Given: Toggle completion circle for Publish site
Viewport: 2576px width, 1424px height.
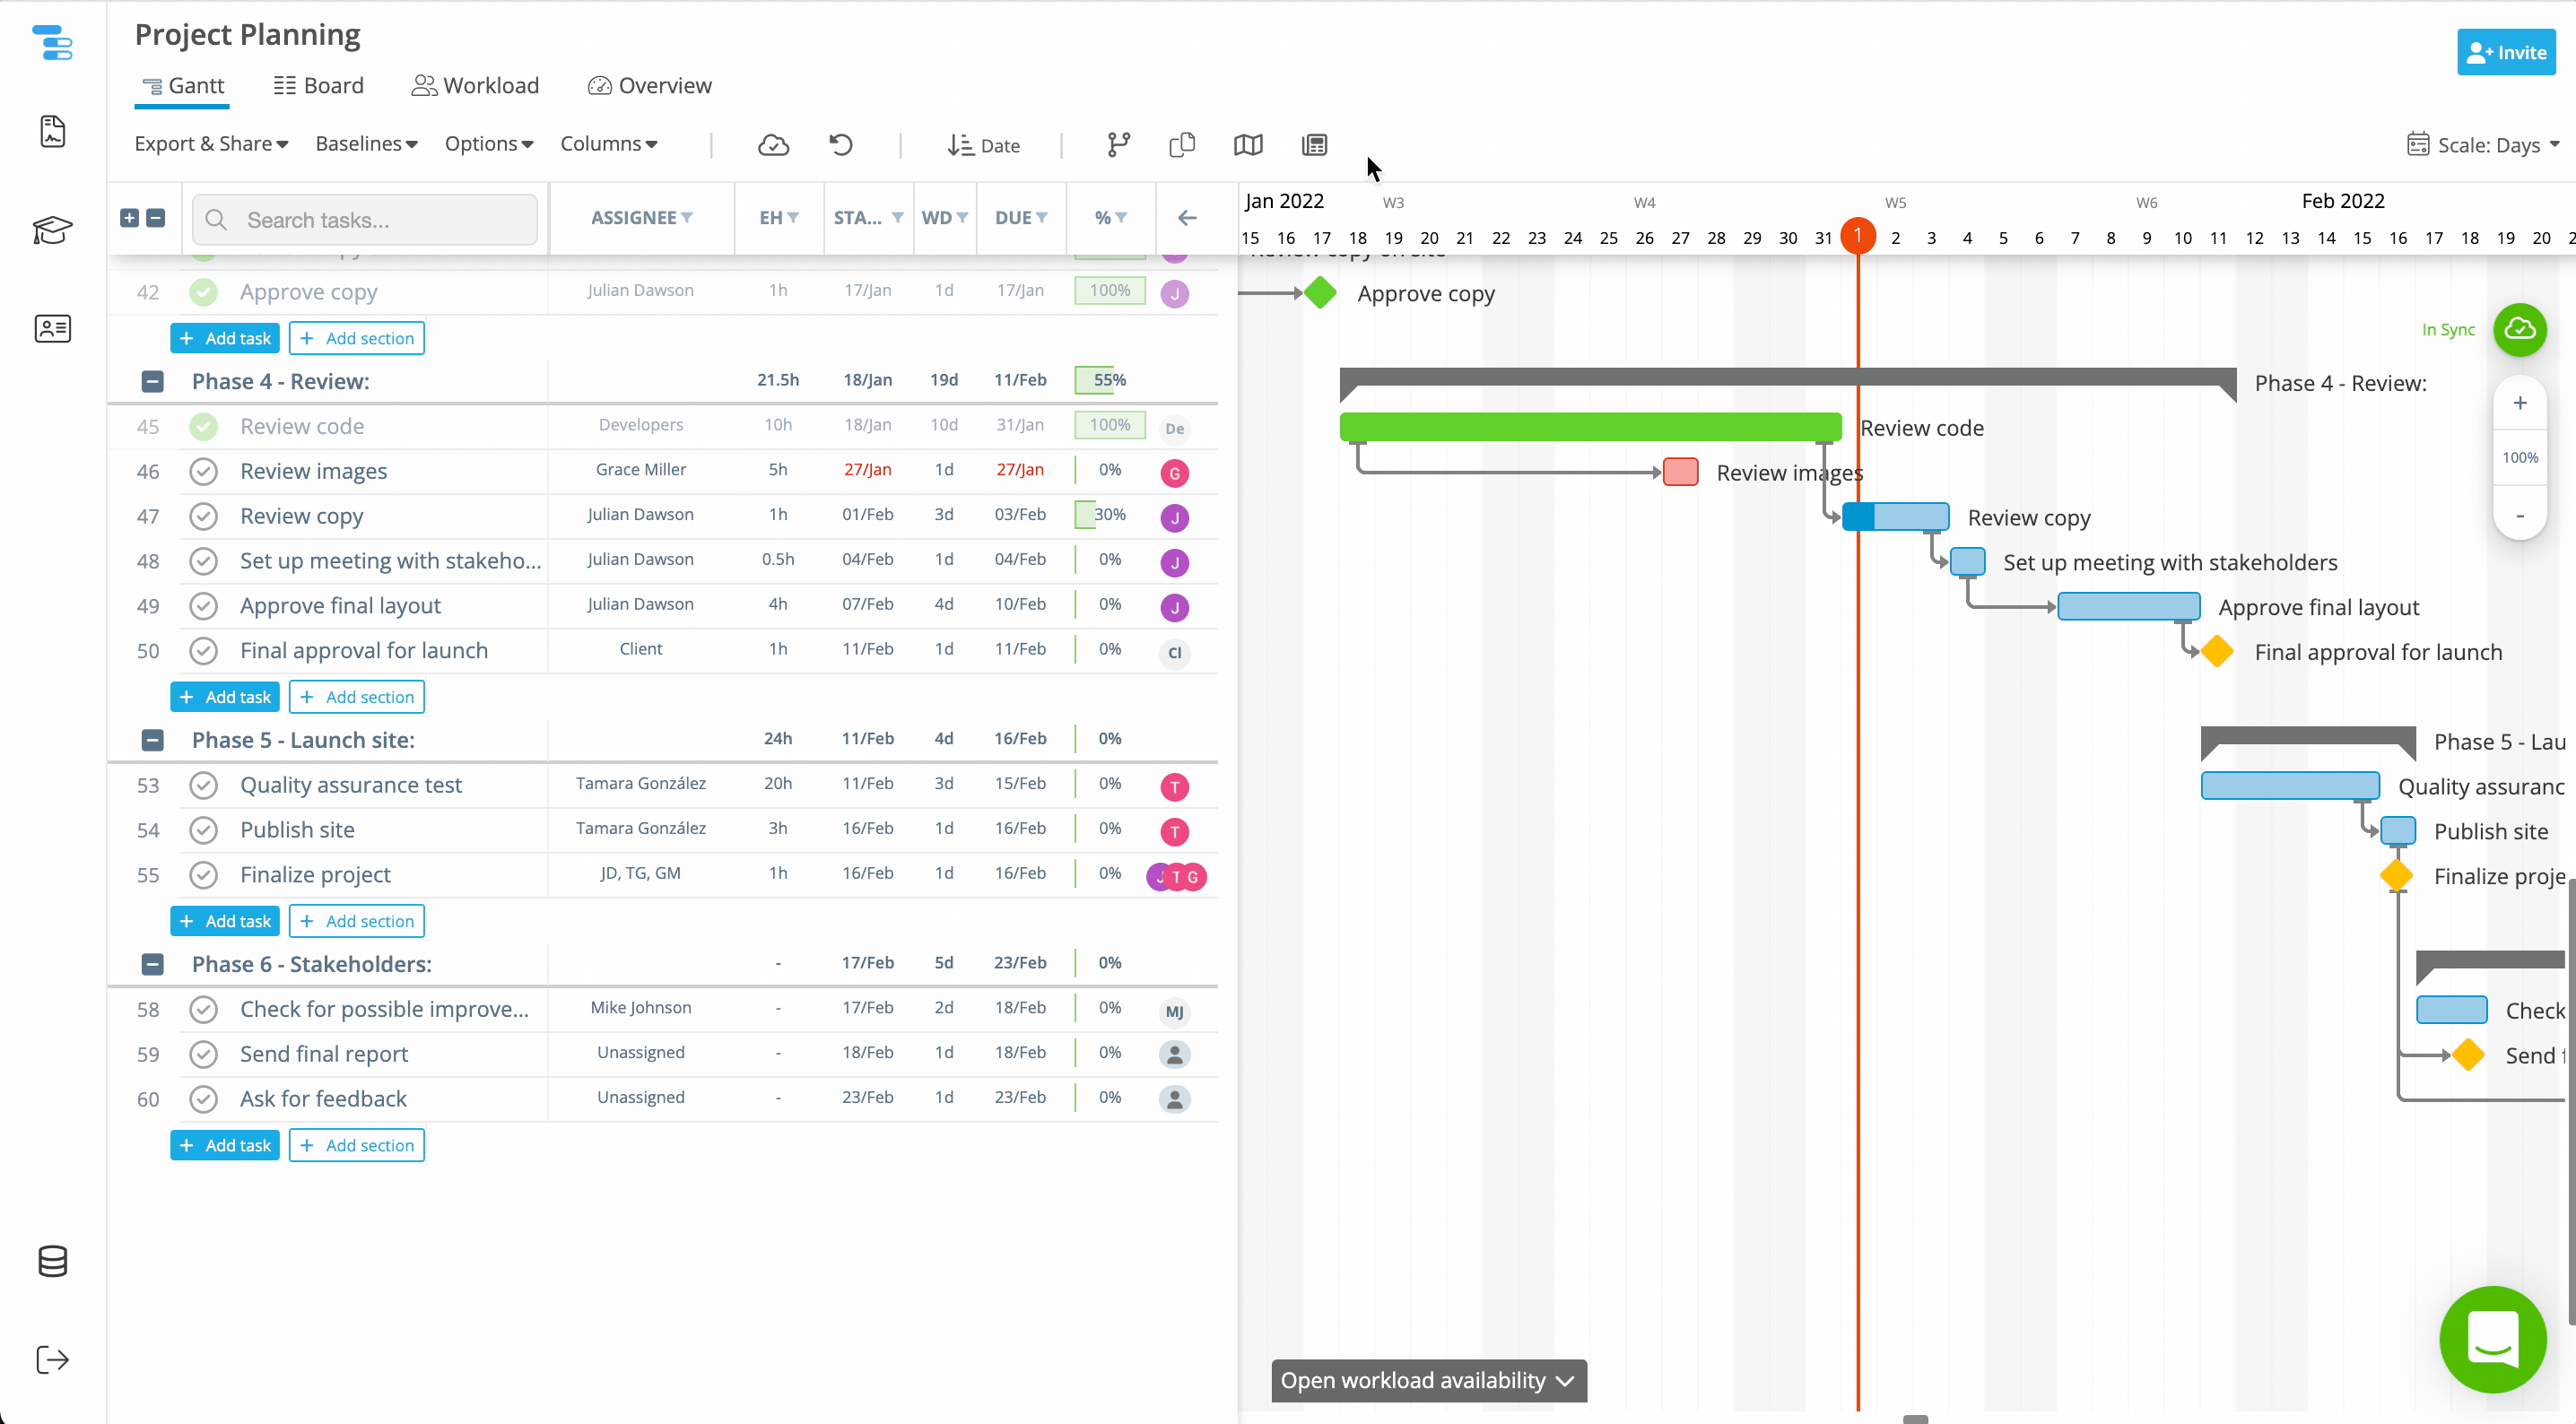Looking at the screenshot, I should pyautogui.click(x=204, y=830).
